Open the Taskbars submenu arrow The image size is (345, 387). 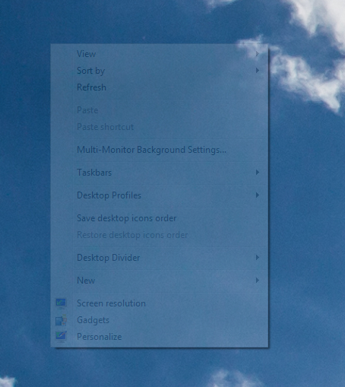[x=258, y=173]
